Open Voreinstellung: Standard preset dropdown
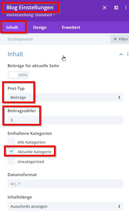This screenshot has width=129, height=215. (30, 15)
